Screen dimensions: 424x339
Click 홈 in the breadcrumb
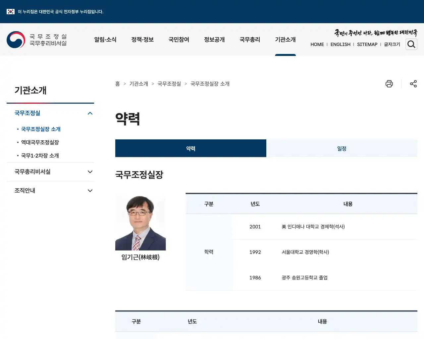coord(118,84)
